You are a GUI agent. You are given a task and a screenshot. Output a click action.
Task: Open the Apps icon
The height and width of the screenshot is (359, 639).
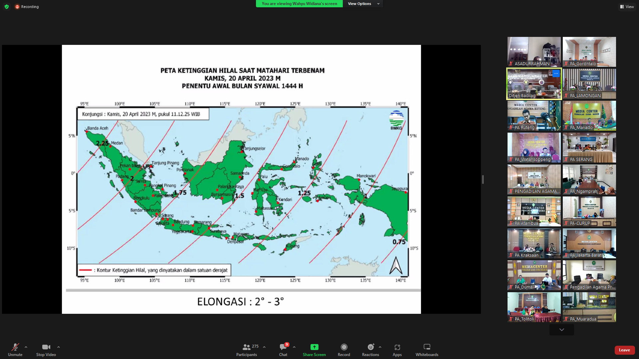click(397, 347)
